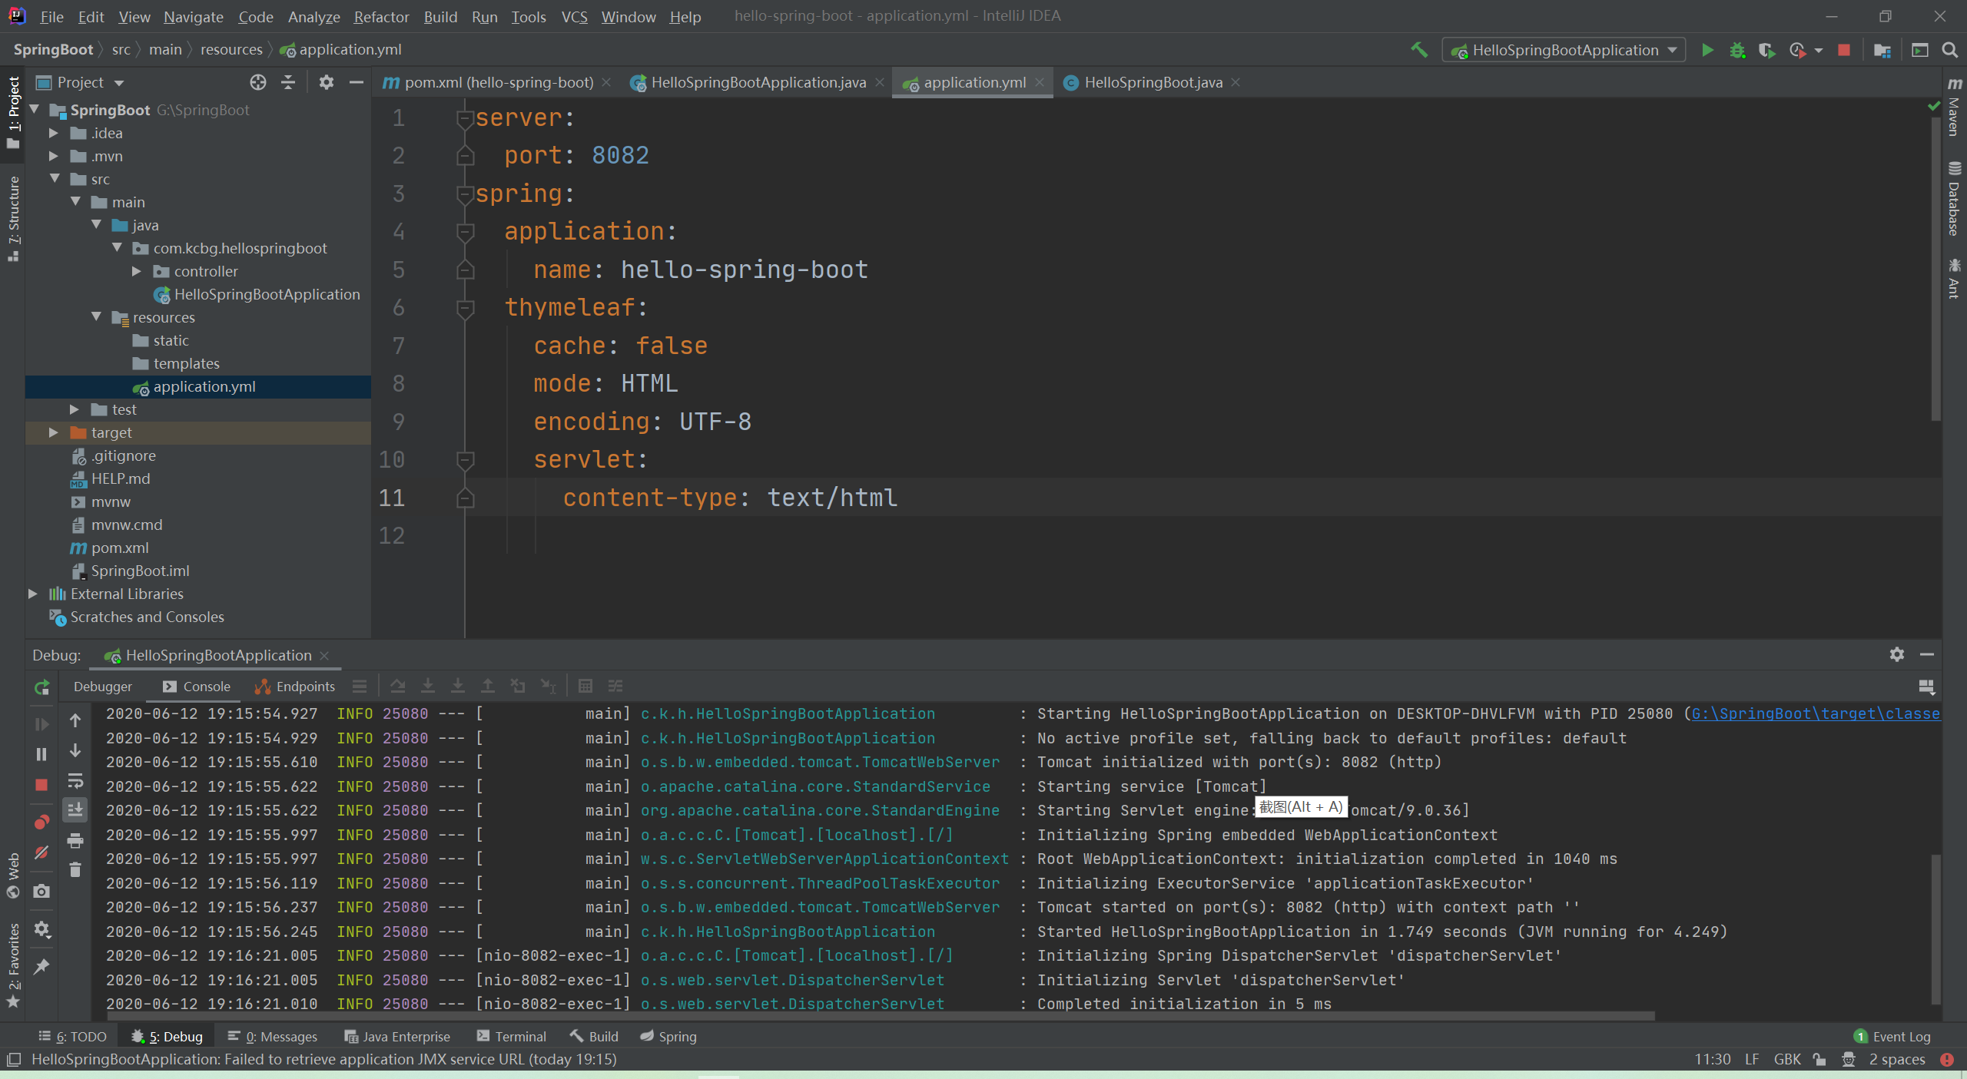Collapse the src folder

coord(55,178)
